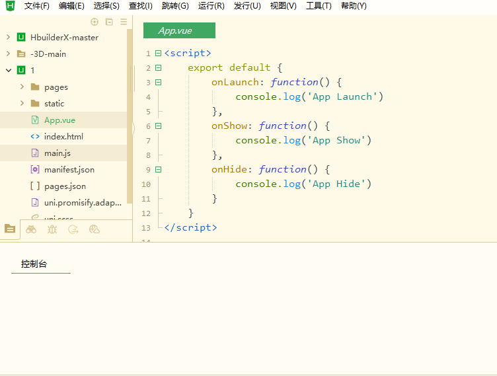Open the debug bug panel icon

coord(52,229)
